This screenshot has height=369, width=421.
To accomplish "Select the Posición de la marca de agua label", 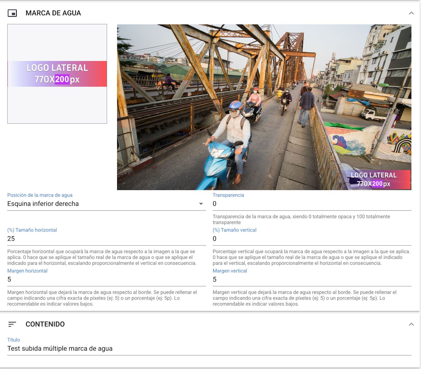I will pyautogui.click(x=40, y=195).
